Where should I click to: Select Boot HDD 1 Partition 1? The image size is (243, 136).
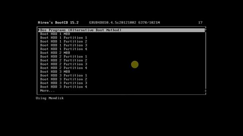tap(63, 38)
